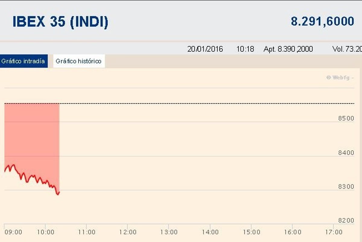The width and height of the screenshot is (362, 242).
Task: Click the 11:00 time axis marker
Action: [87, 232]
